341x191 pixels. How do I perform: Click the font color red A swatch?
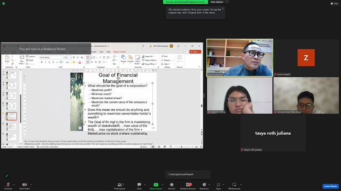(79, 62)
